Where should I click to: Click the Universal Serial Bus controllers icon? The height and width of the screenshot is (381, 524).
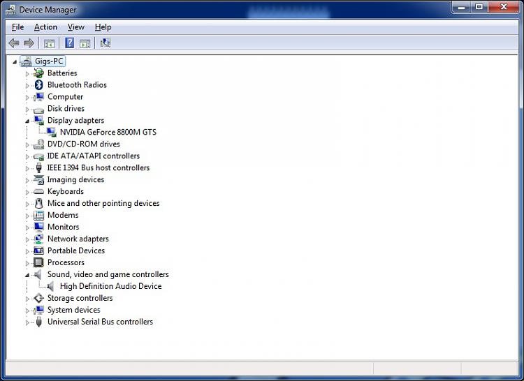pyautogui.click(x=38, y=322)
